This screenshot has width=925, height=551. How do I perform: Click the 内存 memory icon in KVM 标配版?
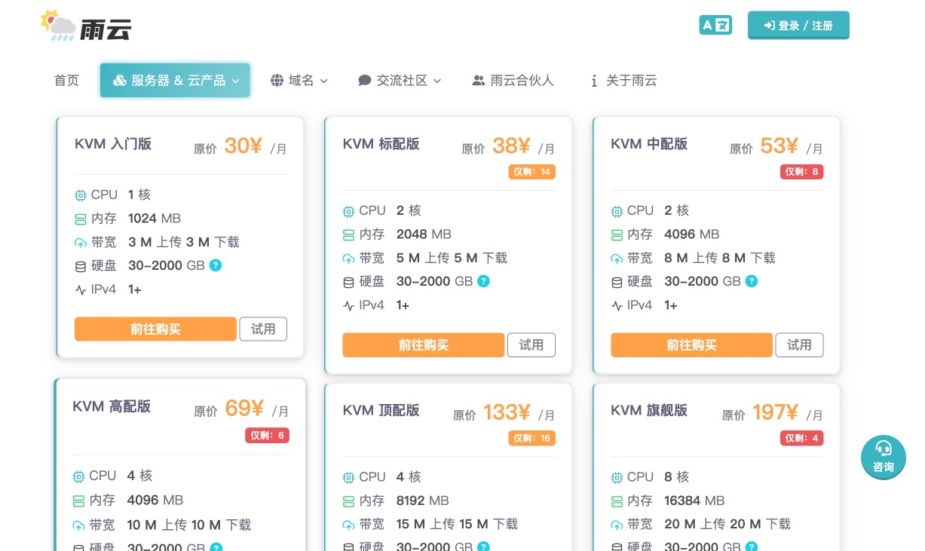(x=348, y=234)
